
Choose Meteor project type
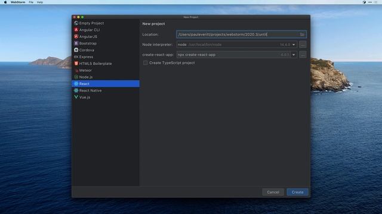pos(106,70)
